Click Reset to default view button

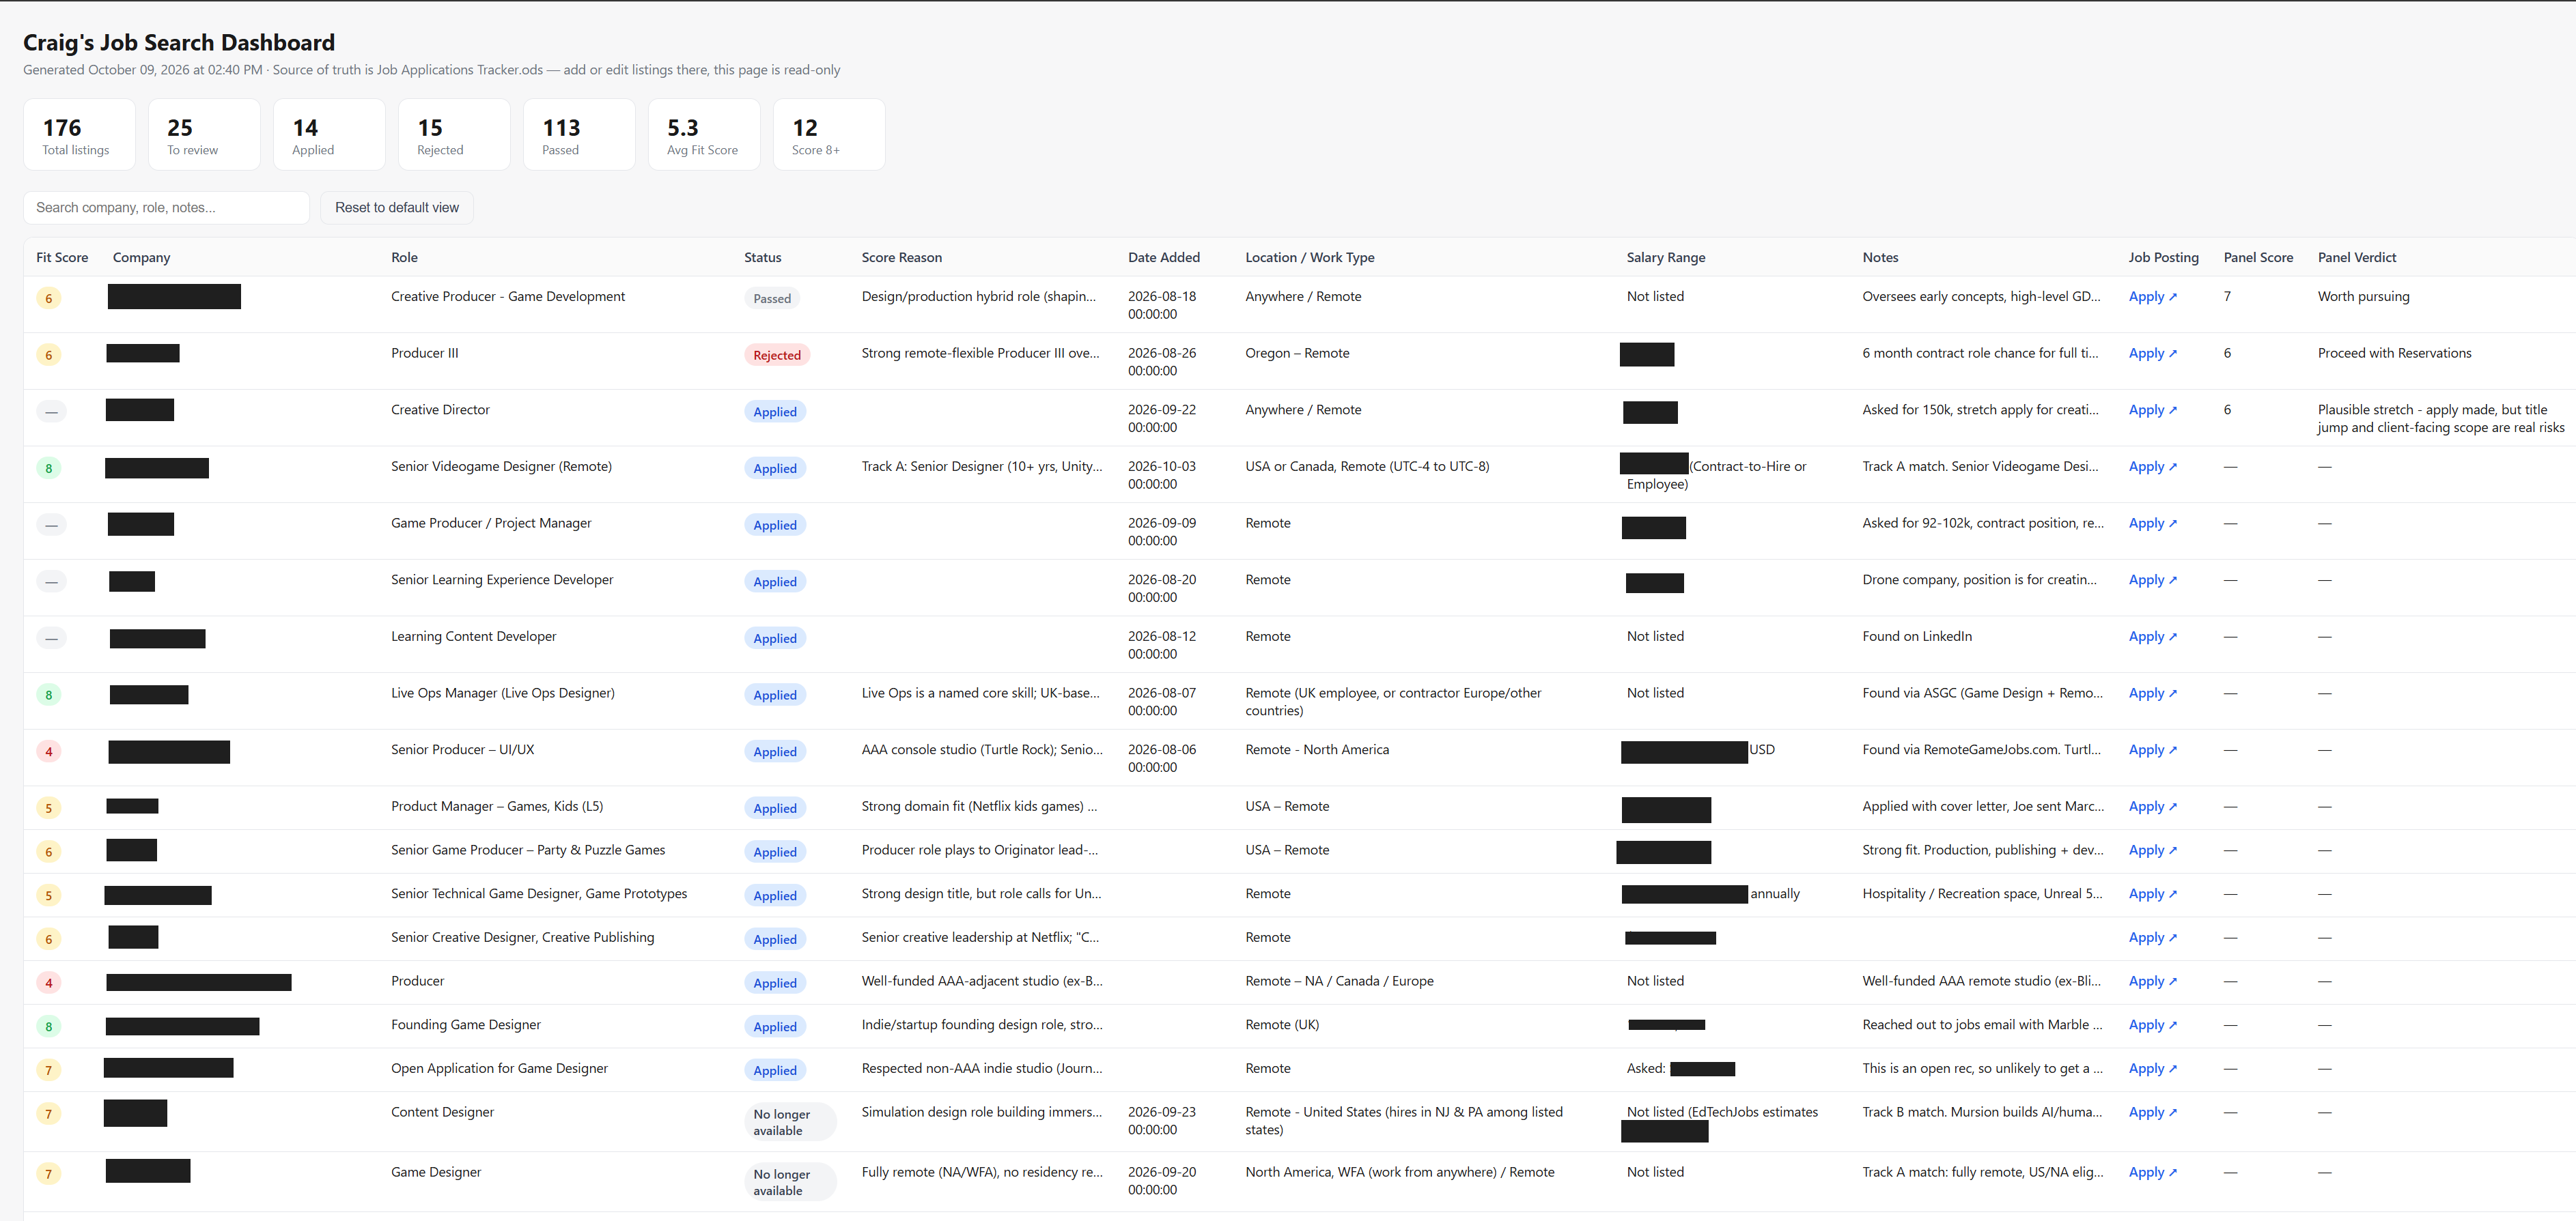[x=397, y=208]
